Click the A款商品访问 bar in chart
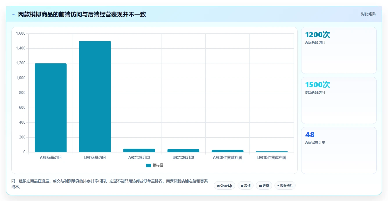Viewport: 388px width, 201px height. point(51,108)
